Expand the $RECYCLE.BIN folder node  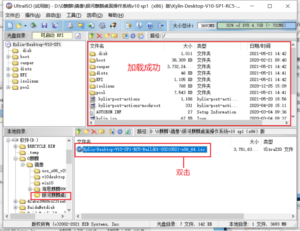pos(16,146)
